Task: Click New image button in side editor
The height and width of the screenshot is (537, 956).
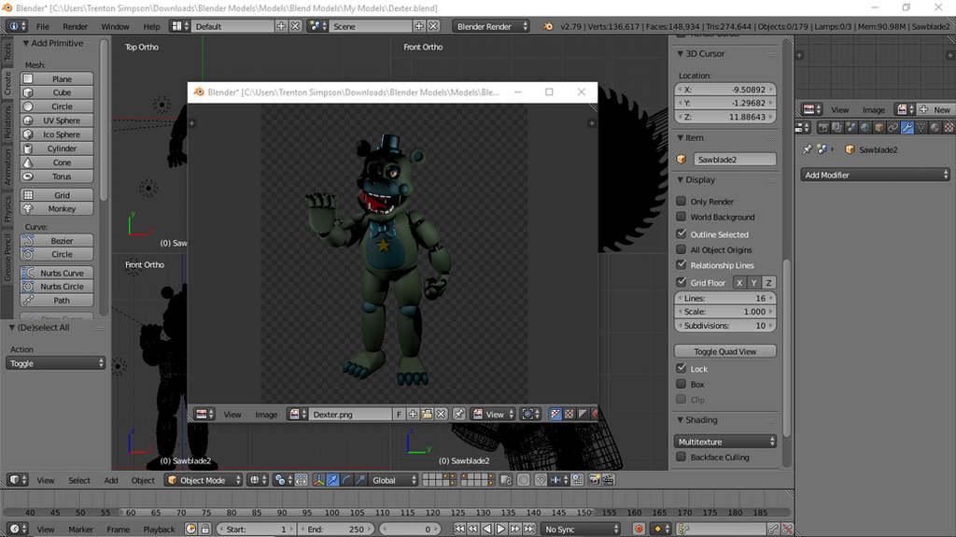Action: point(935,109)
